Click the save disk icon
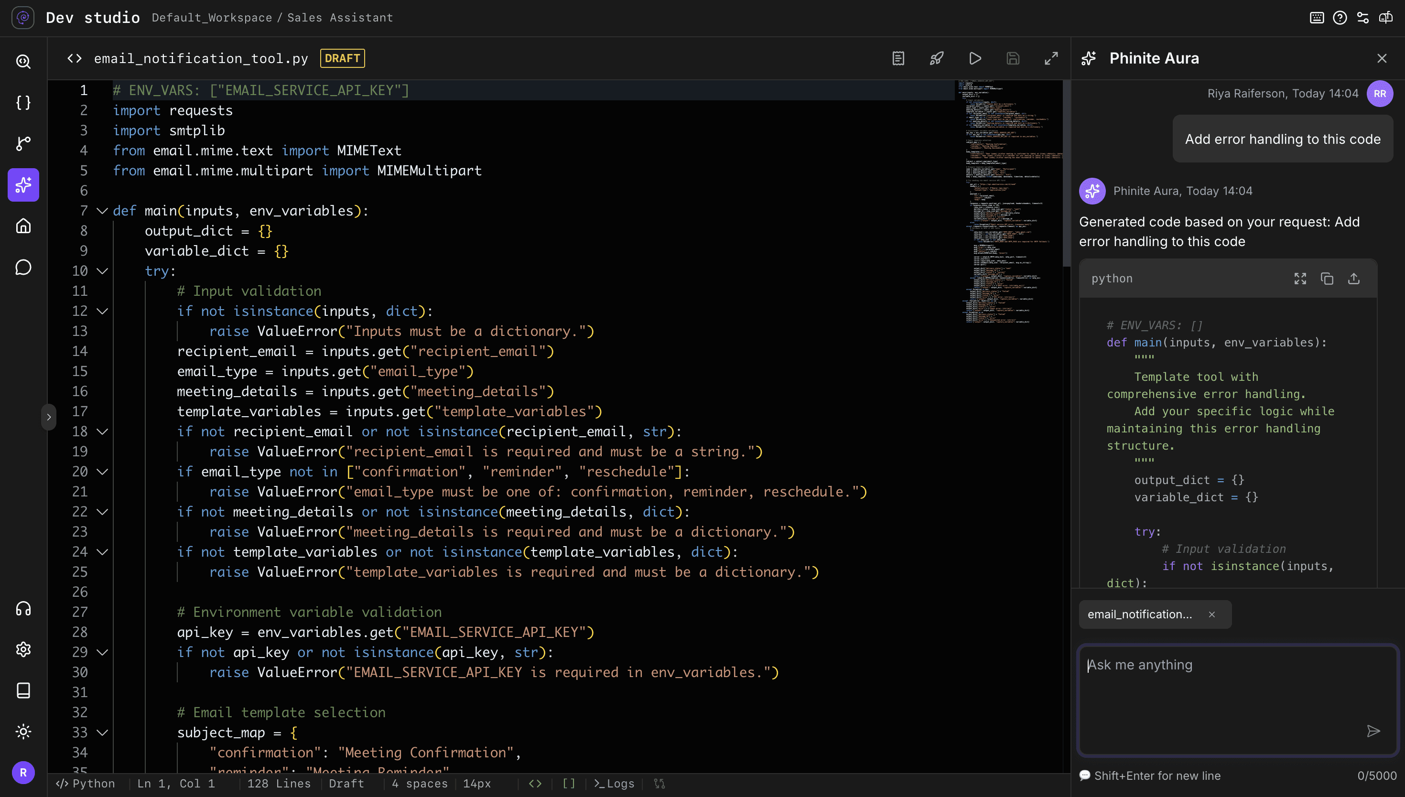 (x=1013, y=59)
